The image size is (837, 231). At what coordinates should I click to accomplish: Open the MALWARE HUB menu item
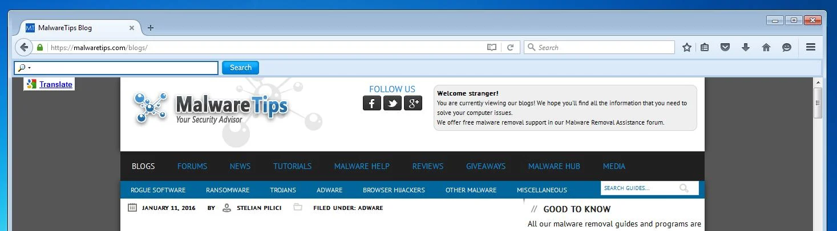pyautogui.click(x=554, y=166)
